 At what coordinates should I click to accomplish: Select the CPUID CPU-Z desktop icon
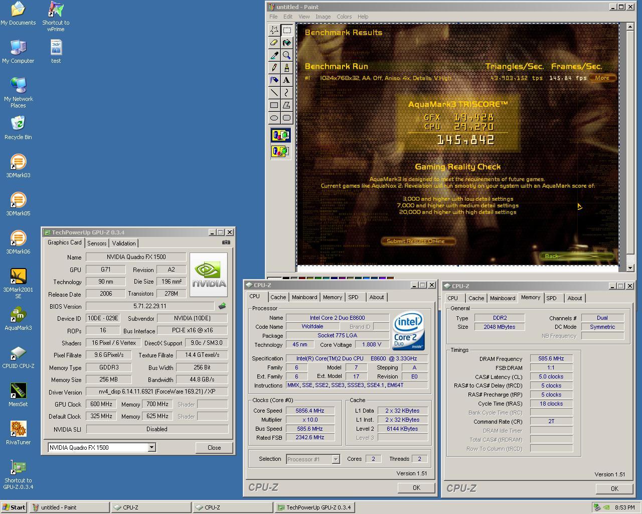coord(18,357)
